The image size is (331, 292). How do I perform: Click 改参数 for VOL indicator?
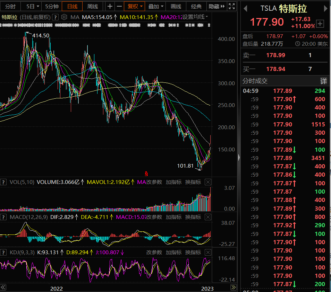coord(154,182)
